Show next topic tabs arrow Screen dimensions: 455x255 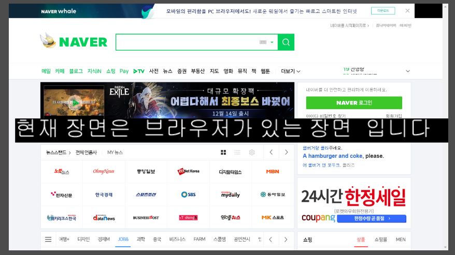coord(286,239)
